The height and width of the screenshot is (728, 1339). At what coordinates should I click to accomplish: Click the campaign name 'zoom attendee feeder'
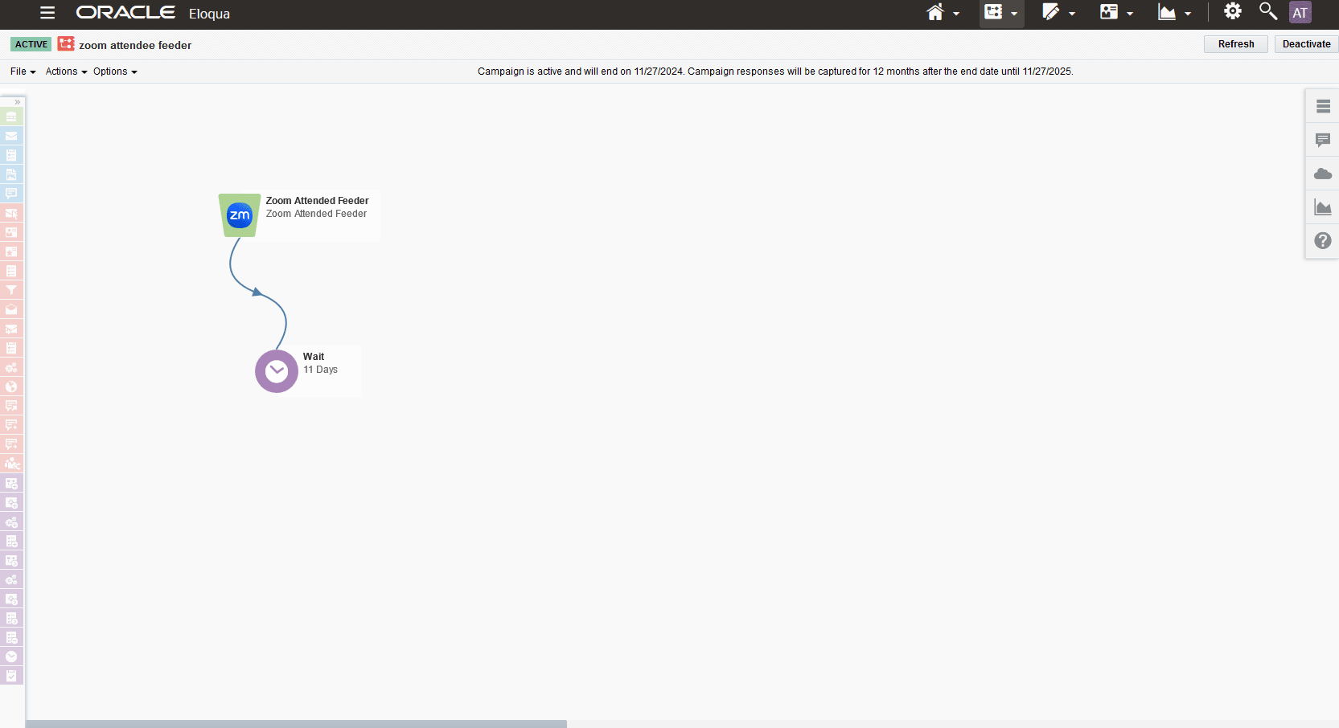[x=135, y=45]
